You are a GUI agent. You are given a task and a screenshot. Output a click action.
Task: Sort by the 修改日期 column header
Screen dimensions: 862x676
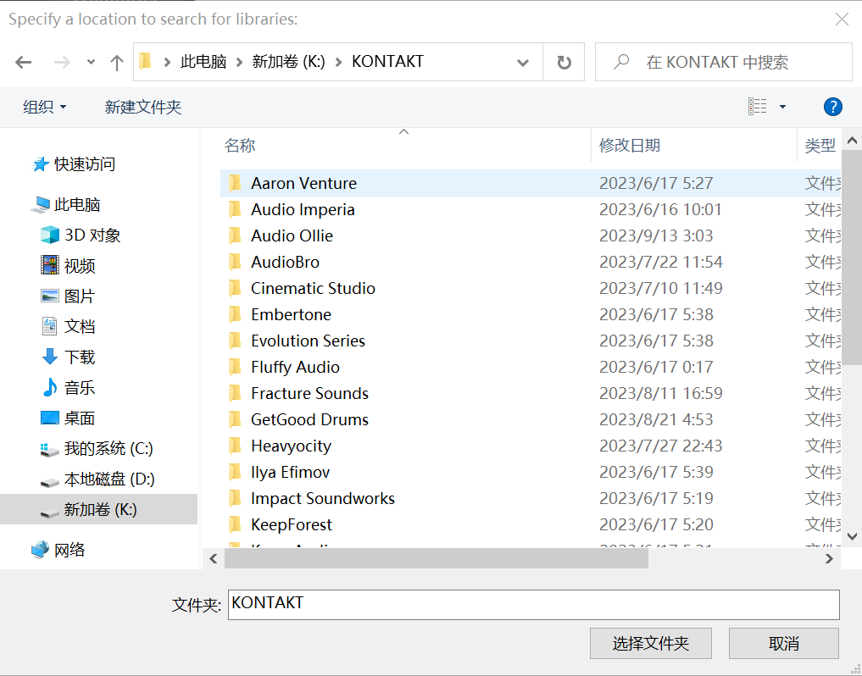coord(630,146)
